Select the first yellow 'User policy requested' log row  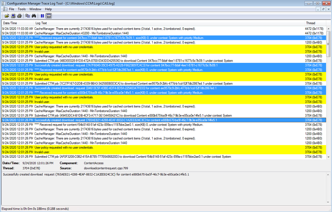pos(124,47)
